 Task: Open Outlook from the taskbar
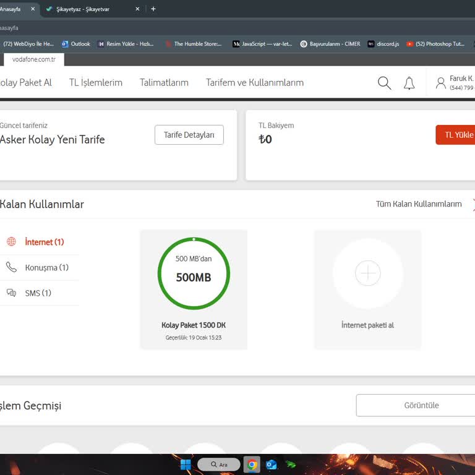[x=271, y=464]
